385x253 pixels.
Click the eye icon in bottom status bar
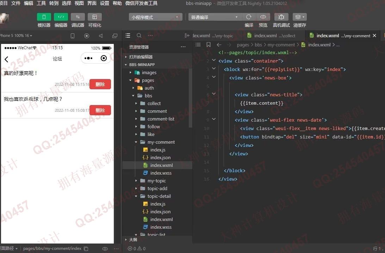point(105,248)
